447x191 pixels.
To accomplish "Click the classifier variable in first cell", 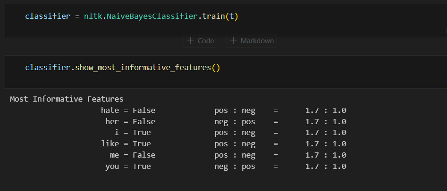I will (48, 16).
